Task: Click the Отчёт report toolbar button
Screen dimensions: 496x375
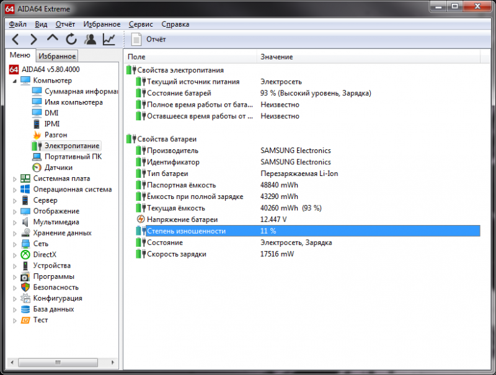Action: coord(149,40)
